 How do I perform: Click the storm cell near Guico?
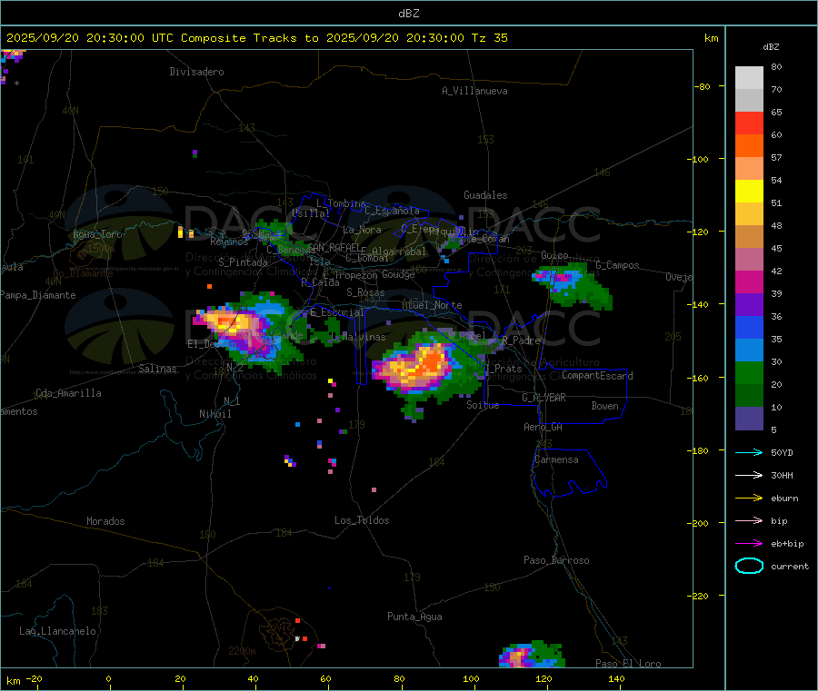(573, 286)
